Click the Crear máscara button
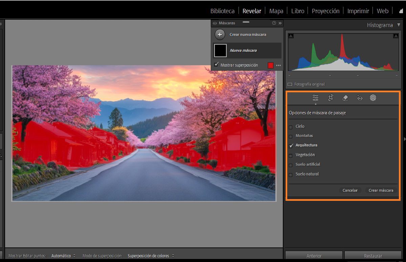 pyautogui.click(x=381, y=190)
